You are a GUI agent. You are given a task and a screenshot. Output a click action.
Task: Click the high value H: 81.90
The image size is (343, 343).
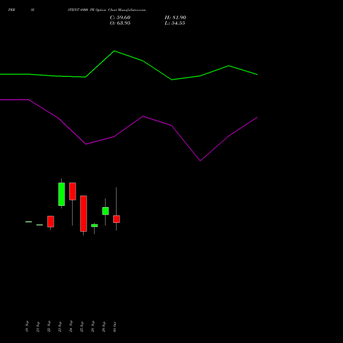tap(175, 18)
